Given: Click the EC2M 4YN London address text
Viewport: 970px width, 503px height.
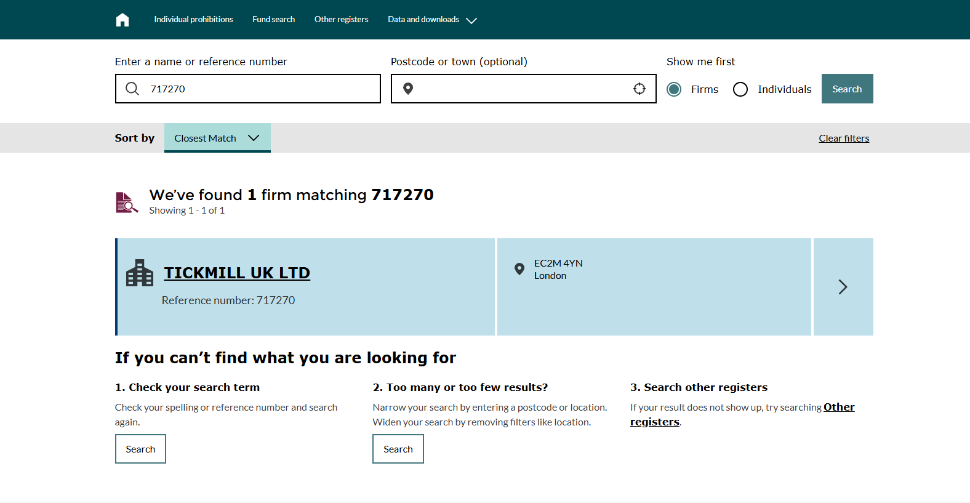Looking at the screenshot, I should tap(558, 270).
